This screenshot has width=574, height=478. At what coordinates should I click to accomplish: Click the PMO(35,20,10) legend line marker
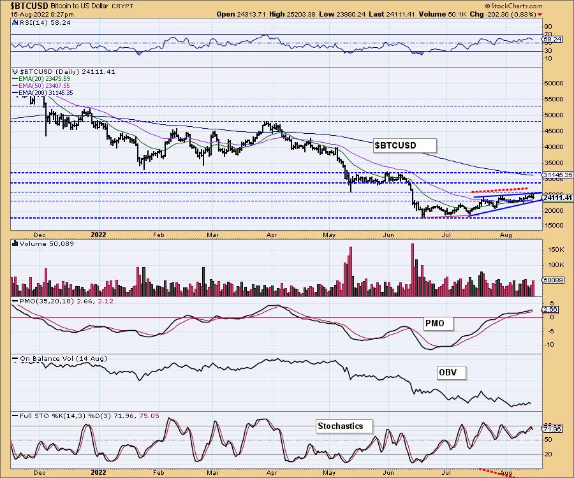pos(15,301)
